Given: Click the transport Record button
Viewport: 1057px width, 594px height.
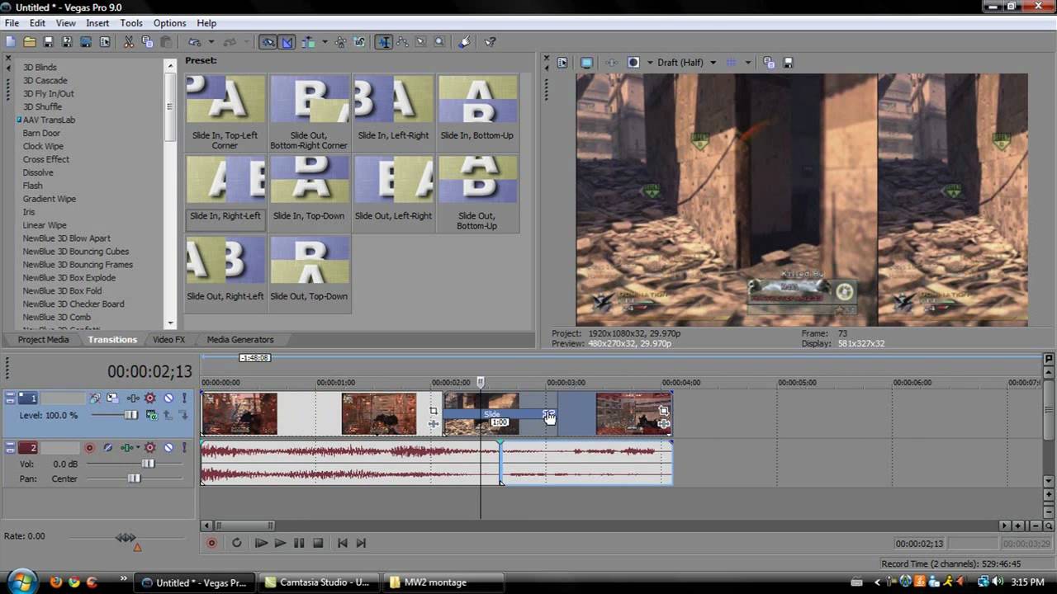Looking at the screenshot, I should click(x=212, y=543).
